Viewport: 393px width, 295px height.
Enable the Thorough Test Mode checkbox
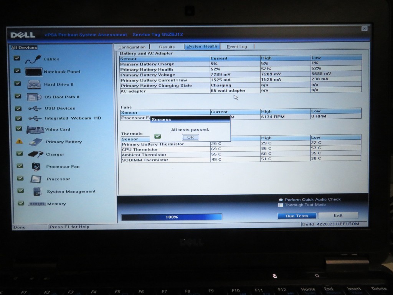(281, 205)
